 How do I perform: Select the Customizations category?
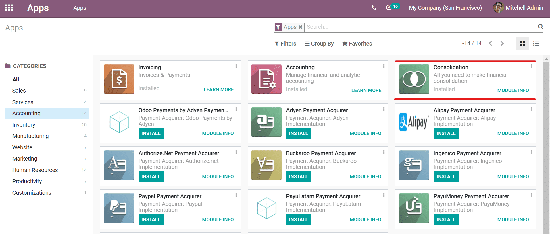[x=47, y=193]
